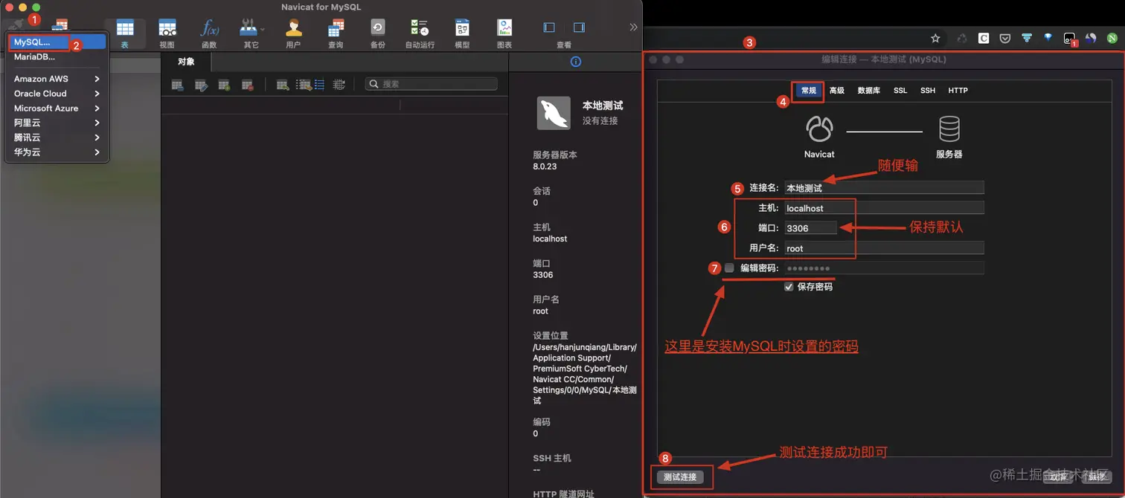1125x498 pixels.
Task: Expand the 腾讯云 submenu
Action: tap(58, 138)
